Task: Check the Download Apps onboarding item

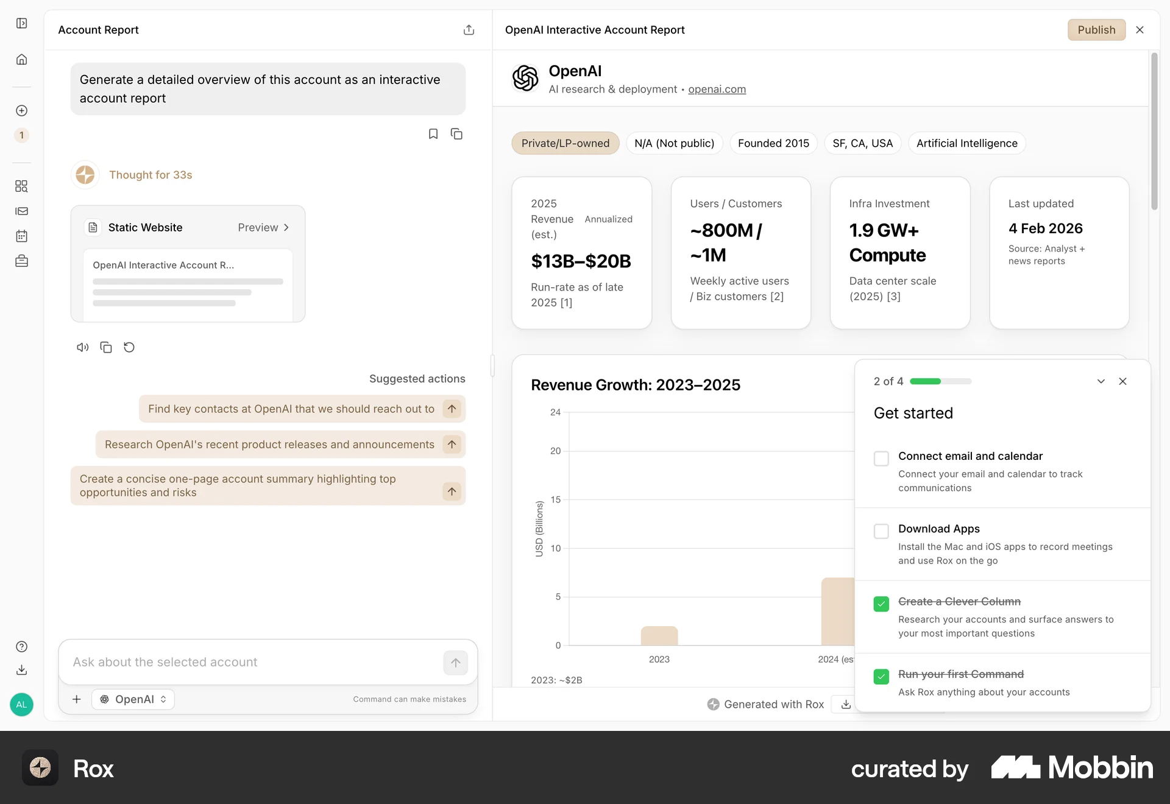Action: 881,531
